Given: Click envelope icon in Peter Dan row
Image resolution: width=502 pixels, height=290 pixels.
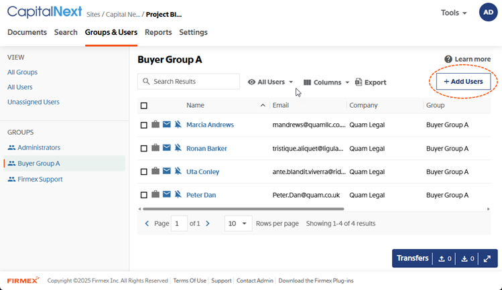Looking at the screenshot, I should click(x=166, y=194).
